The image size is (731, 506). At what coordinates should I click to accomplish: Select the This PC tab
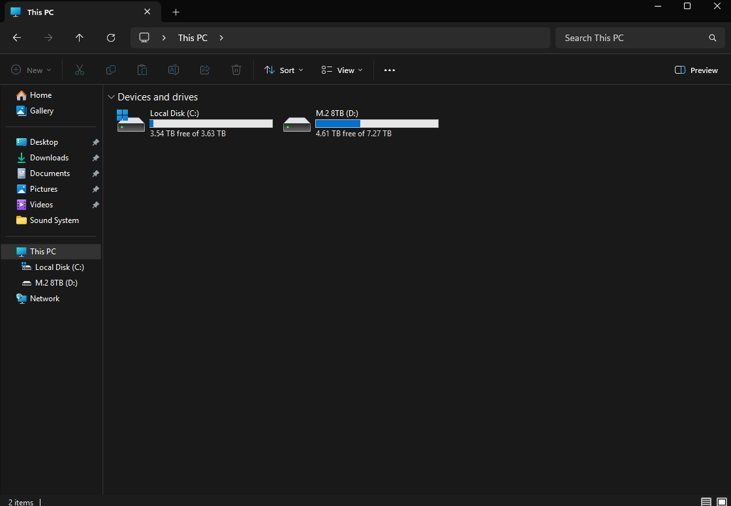tap(83, 12)
